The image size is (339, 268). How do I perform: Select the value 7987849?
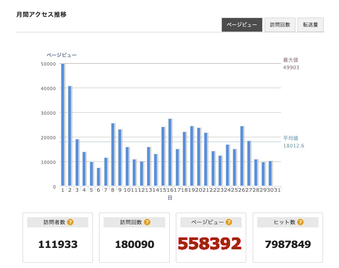coord(288,245)
